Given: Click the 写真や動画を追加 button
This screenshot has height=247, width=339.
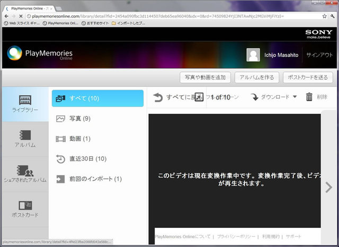Looking at the screenshot, I should pyautogui.click(x=204, y=77).
